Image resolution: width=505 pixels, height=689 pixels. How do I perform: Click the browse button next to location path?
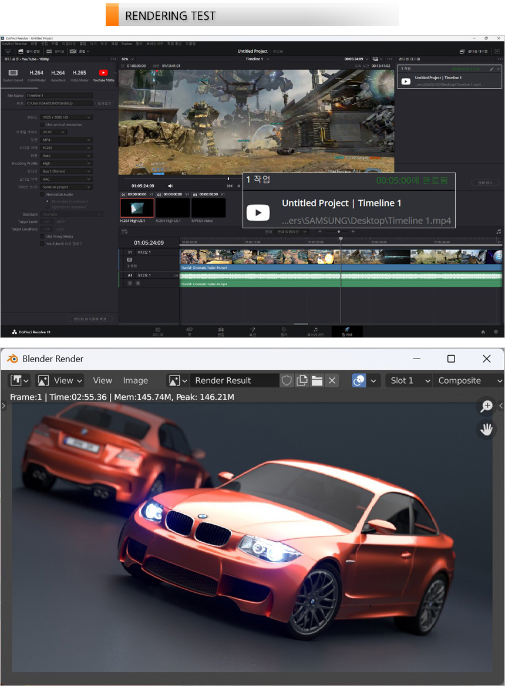pos(103,103)
